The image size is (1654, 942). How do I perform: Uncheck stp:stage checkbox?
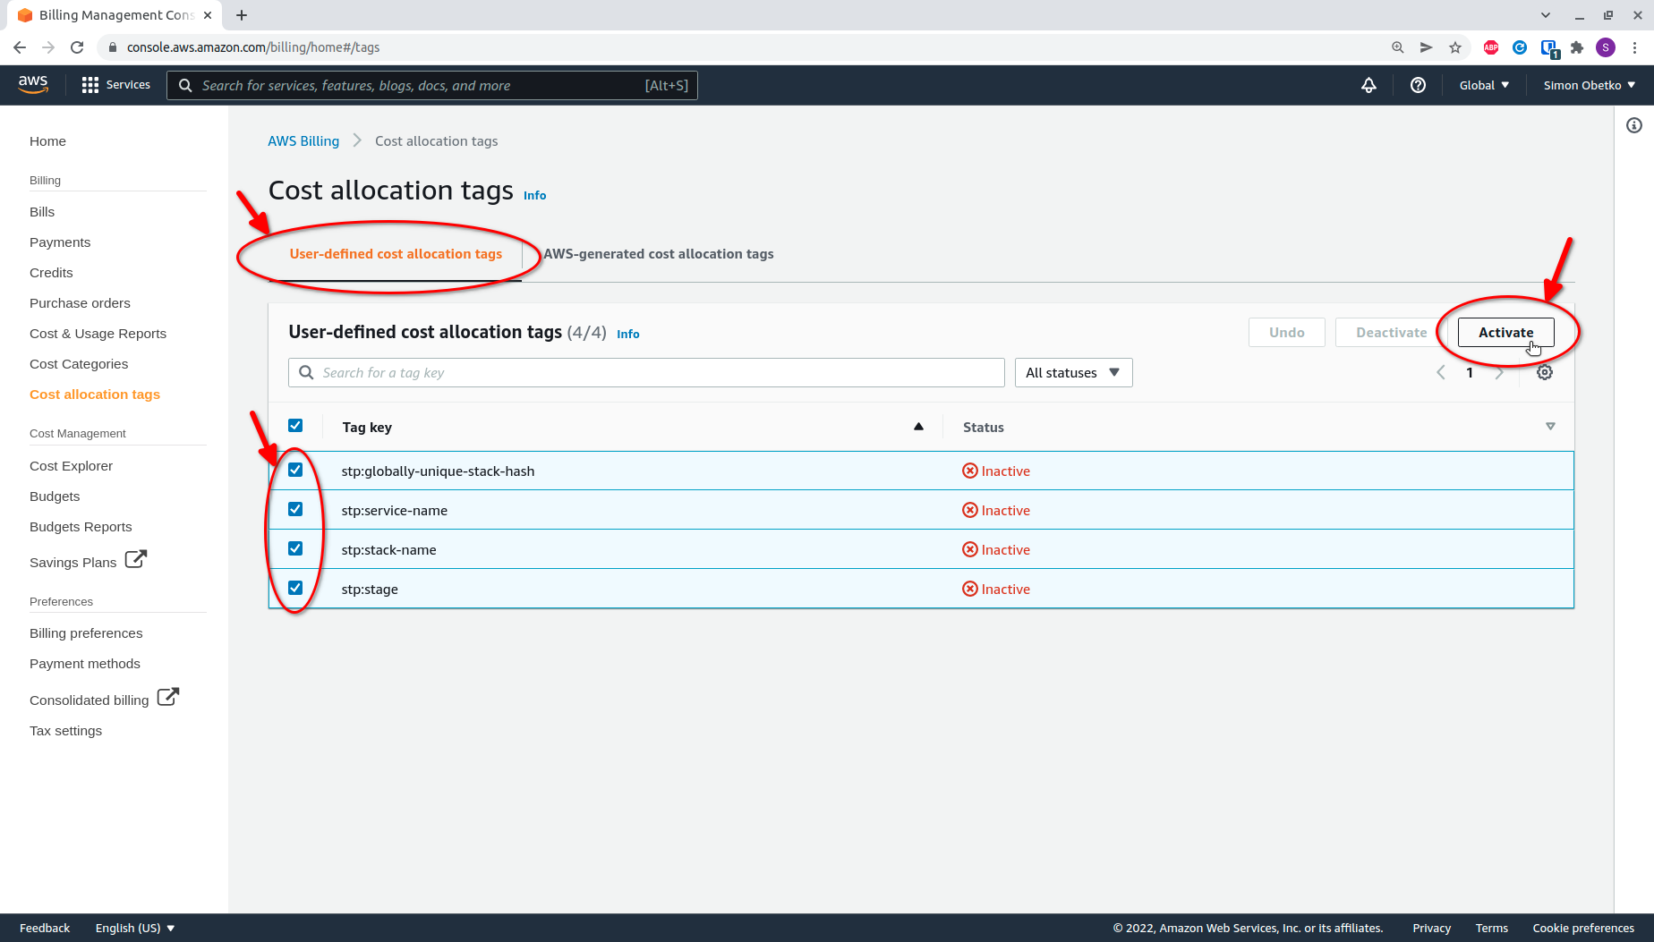click(295, 588)
